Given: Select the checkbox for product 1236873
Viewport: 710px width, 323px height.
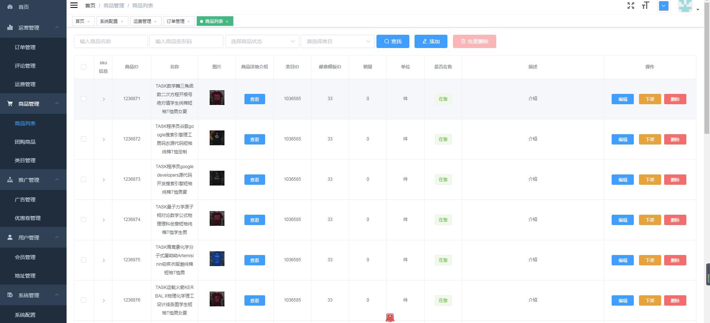Looking at the screenshot, I should pyautogui.click(x=84, y=179).
